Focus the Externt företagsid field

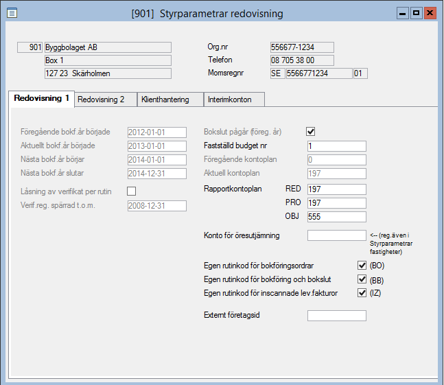pyautogui.click(x=337, y=316)
